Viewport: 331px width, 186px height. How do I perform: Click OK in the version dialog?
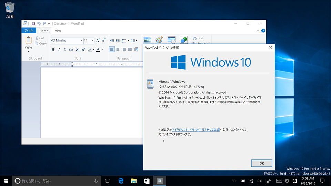click(x=262, y=163)
